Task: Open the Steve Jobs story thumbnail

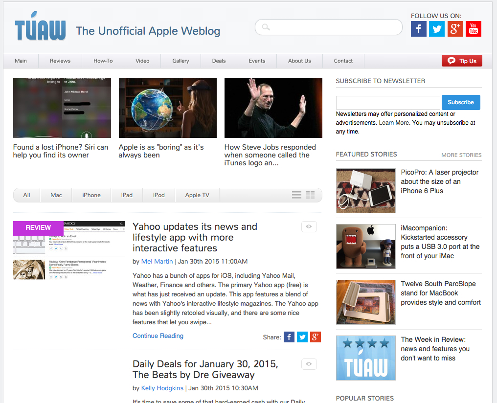Action: click(x=273, y=108)
